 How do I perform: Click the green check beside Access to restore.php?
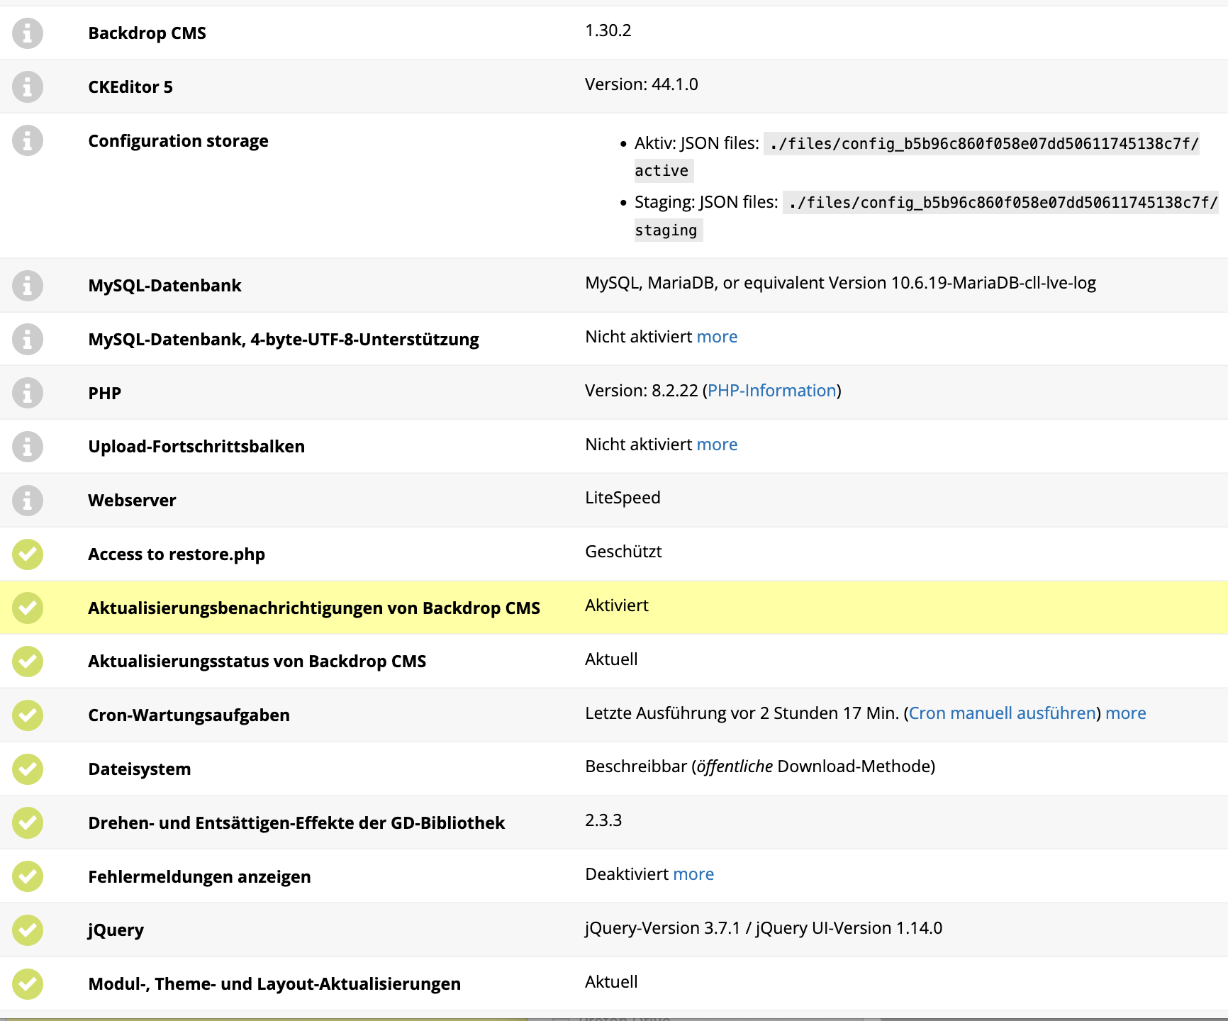pos(27,554)
